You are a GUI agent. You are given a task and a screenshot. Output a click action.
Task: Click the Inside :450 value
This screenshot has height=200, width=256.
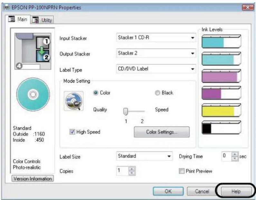coord(28,140)
